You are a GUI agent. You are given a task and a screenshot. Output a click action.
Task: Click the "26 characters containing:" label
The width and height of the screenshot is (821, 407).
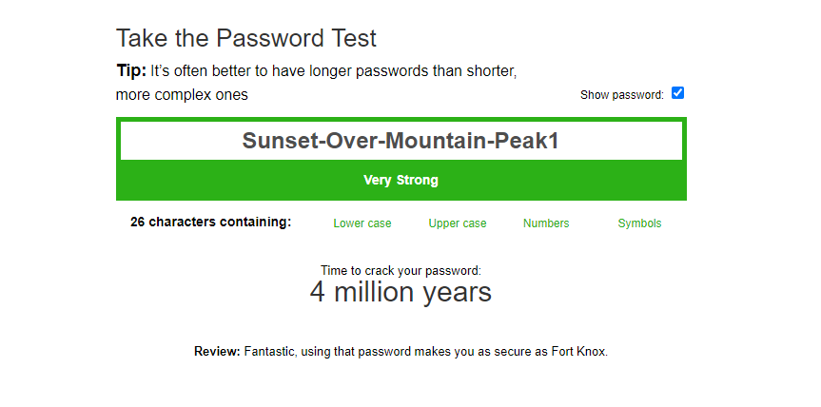210,223
